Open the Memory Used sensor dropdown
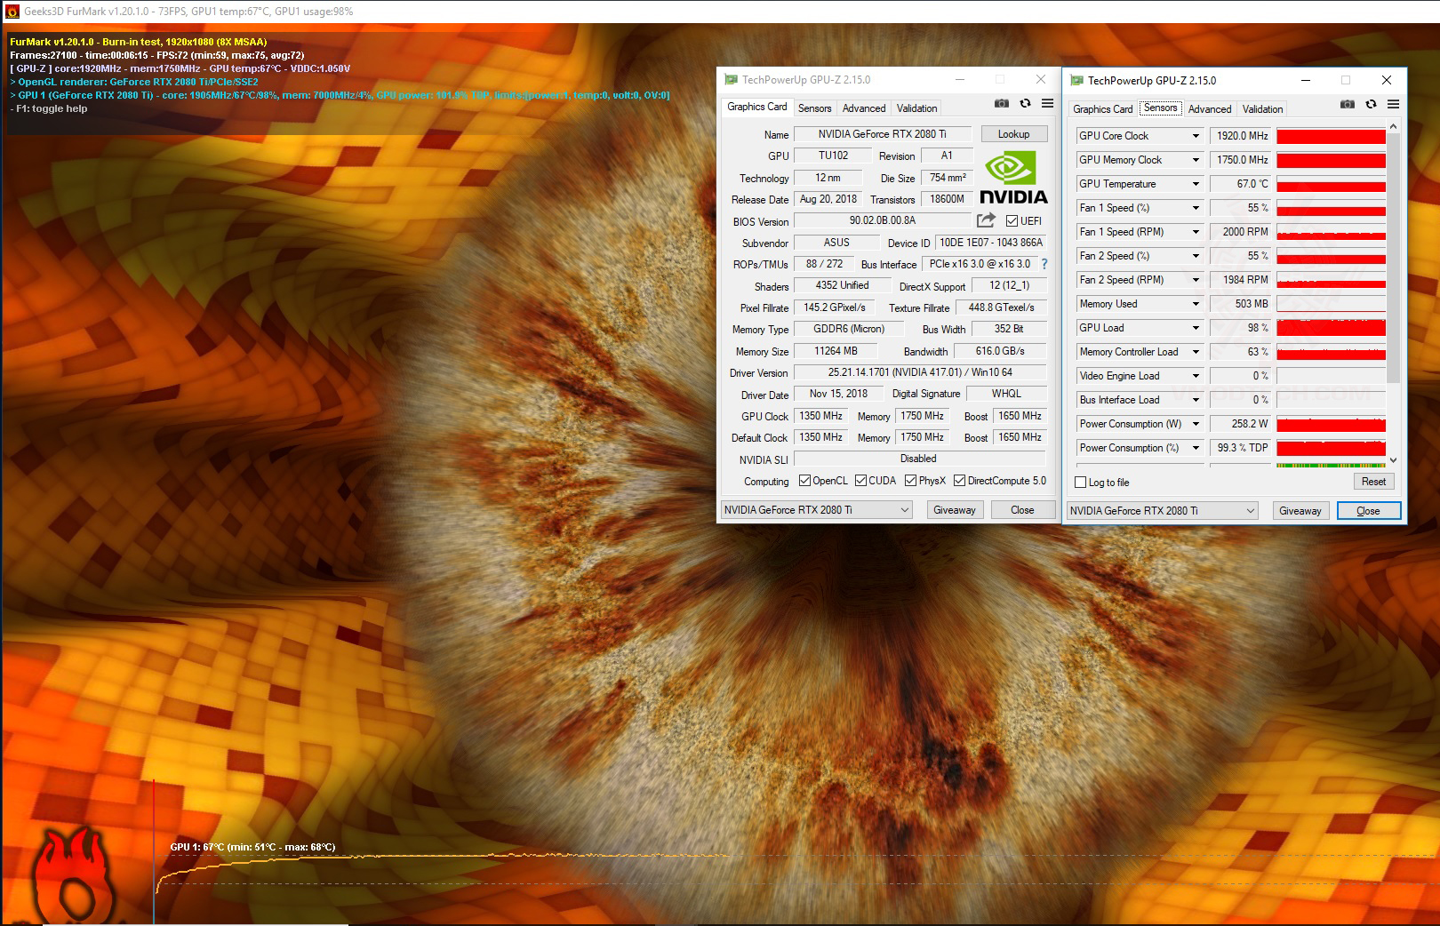The width and height of the screenshot is (1440, 926). click(1196, 304)
